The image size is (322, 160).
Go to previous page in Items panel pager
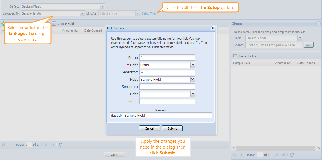pos(241,155)
